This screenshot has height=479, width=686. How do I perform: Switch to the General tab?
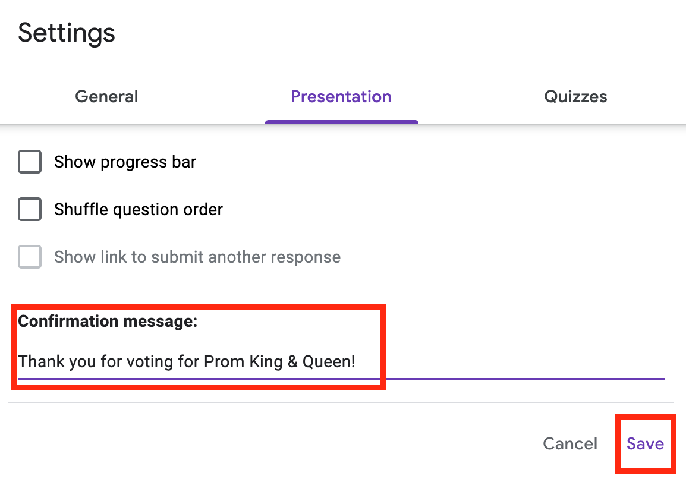[106, 97]
